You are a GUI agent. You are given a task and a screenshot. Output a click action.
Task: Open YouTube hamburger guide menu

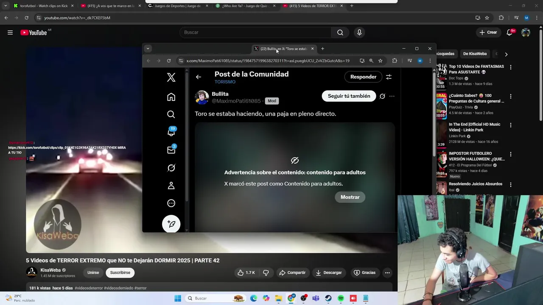[x=10, y=33]
